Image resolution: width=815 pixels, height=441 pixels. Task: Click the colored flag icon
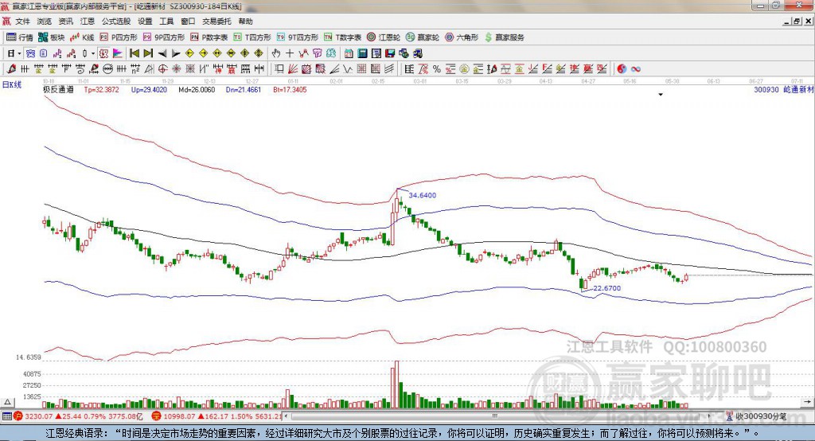coord(118,53)
